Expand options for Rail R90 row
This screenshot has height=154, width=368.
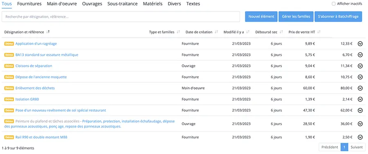[x=360, y=137]
